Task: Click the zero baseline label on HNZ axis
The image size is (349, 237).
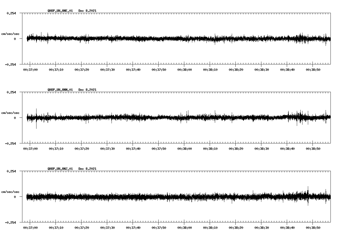Action: pyautogui.click(x=15, y=197)
